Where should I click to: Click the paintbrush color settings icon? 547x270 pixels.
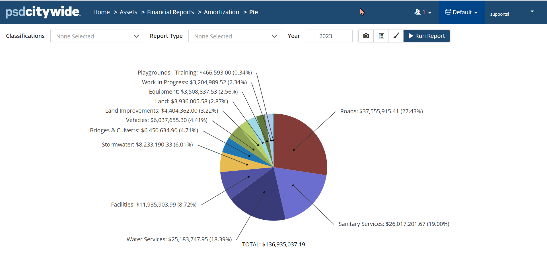tap(396, 36)
